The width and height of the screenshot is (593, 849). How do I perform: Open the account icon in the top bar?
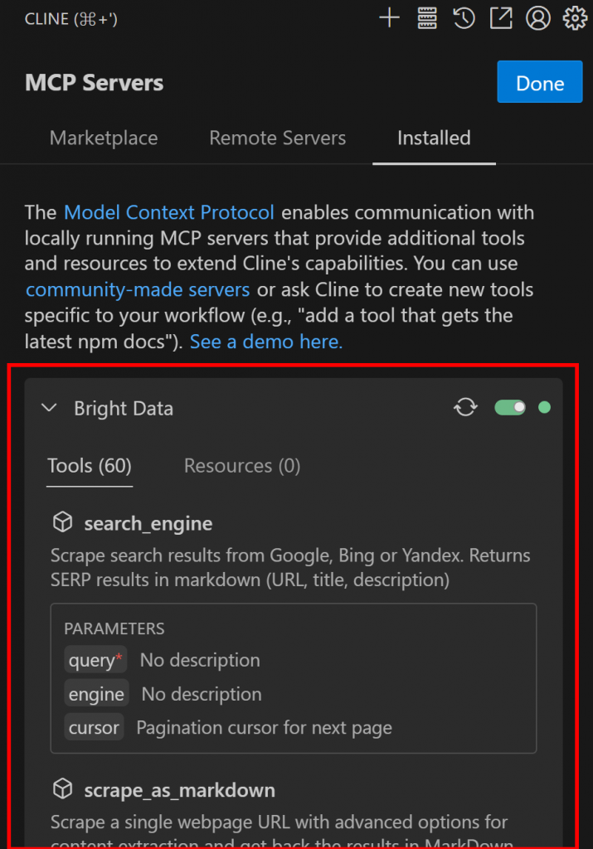(538, 17)
